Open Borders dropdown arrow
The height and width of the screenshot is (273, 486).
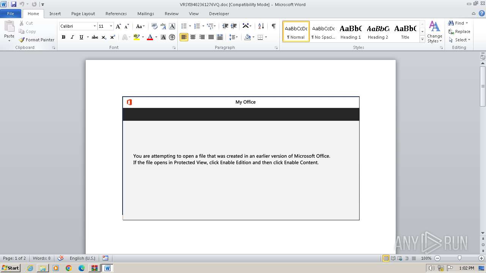coord(266,37)
